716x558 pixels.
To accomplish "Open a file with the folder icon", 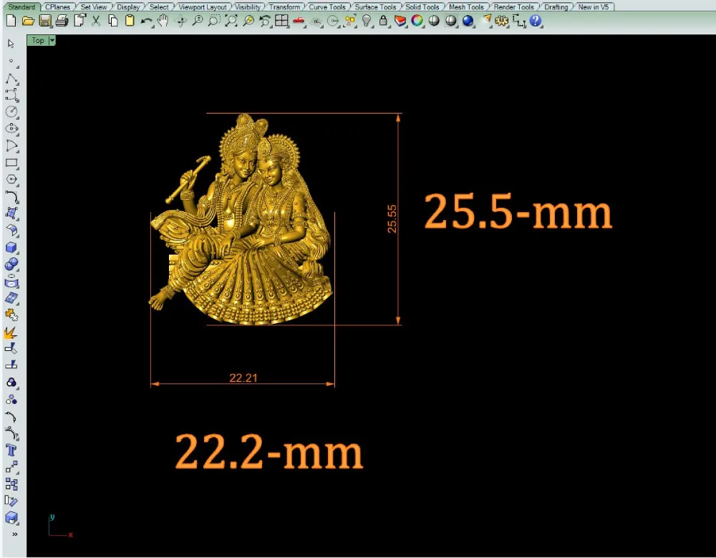I will (x=28, y=21).
